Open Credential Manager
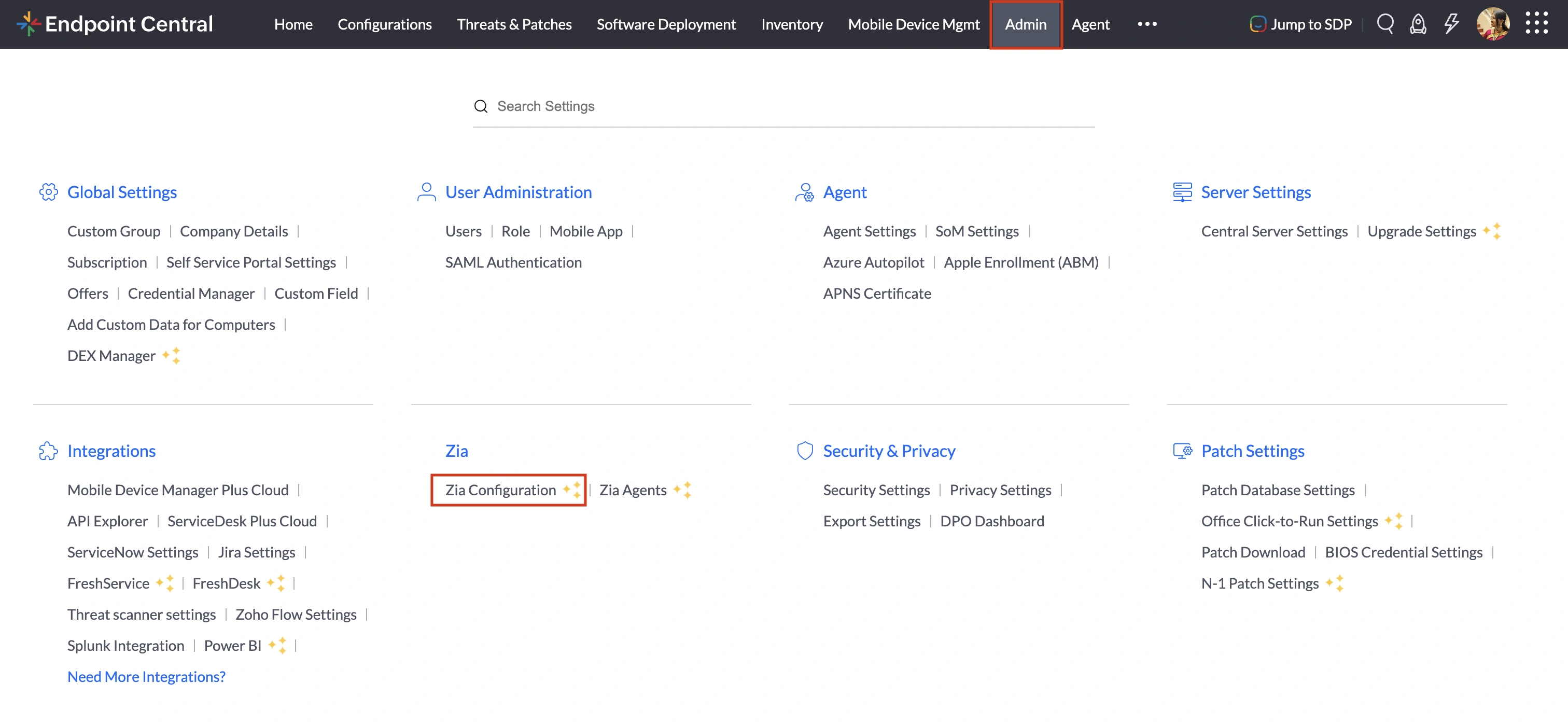1568x725 pixels. coord(191,293)
